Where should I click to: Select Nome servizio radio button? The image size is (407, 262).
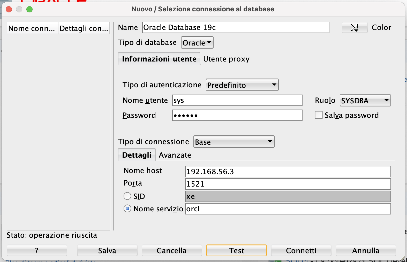coord(127,209)
